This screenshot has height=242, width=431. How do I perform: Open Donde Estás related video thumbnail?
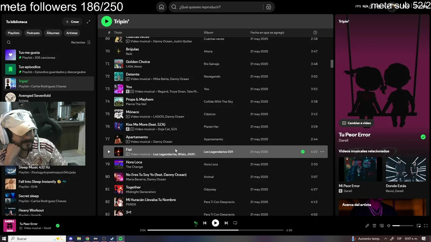click(406, 169)
